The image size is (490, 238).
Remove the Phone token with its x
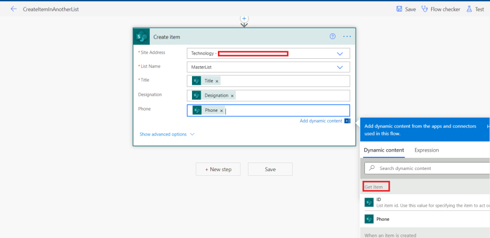click(x=221, y=111)
